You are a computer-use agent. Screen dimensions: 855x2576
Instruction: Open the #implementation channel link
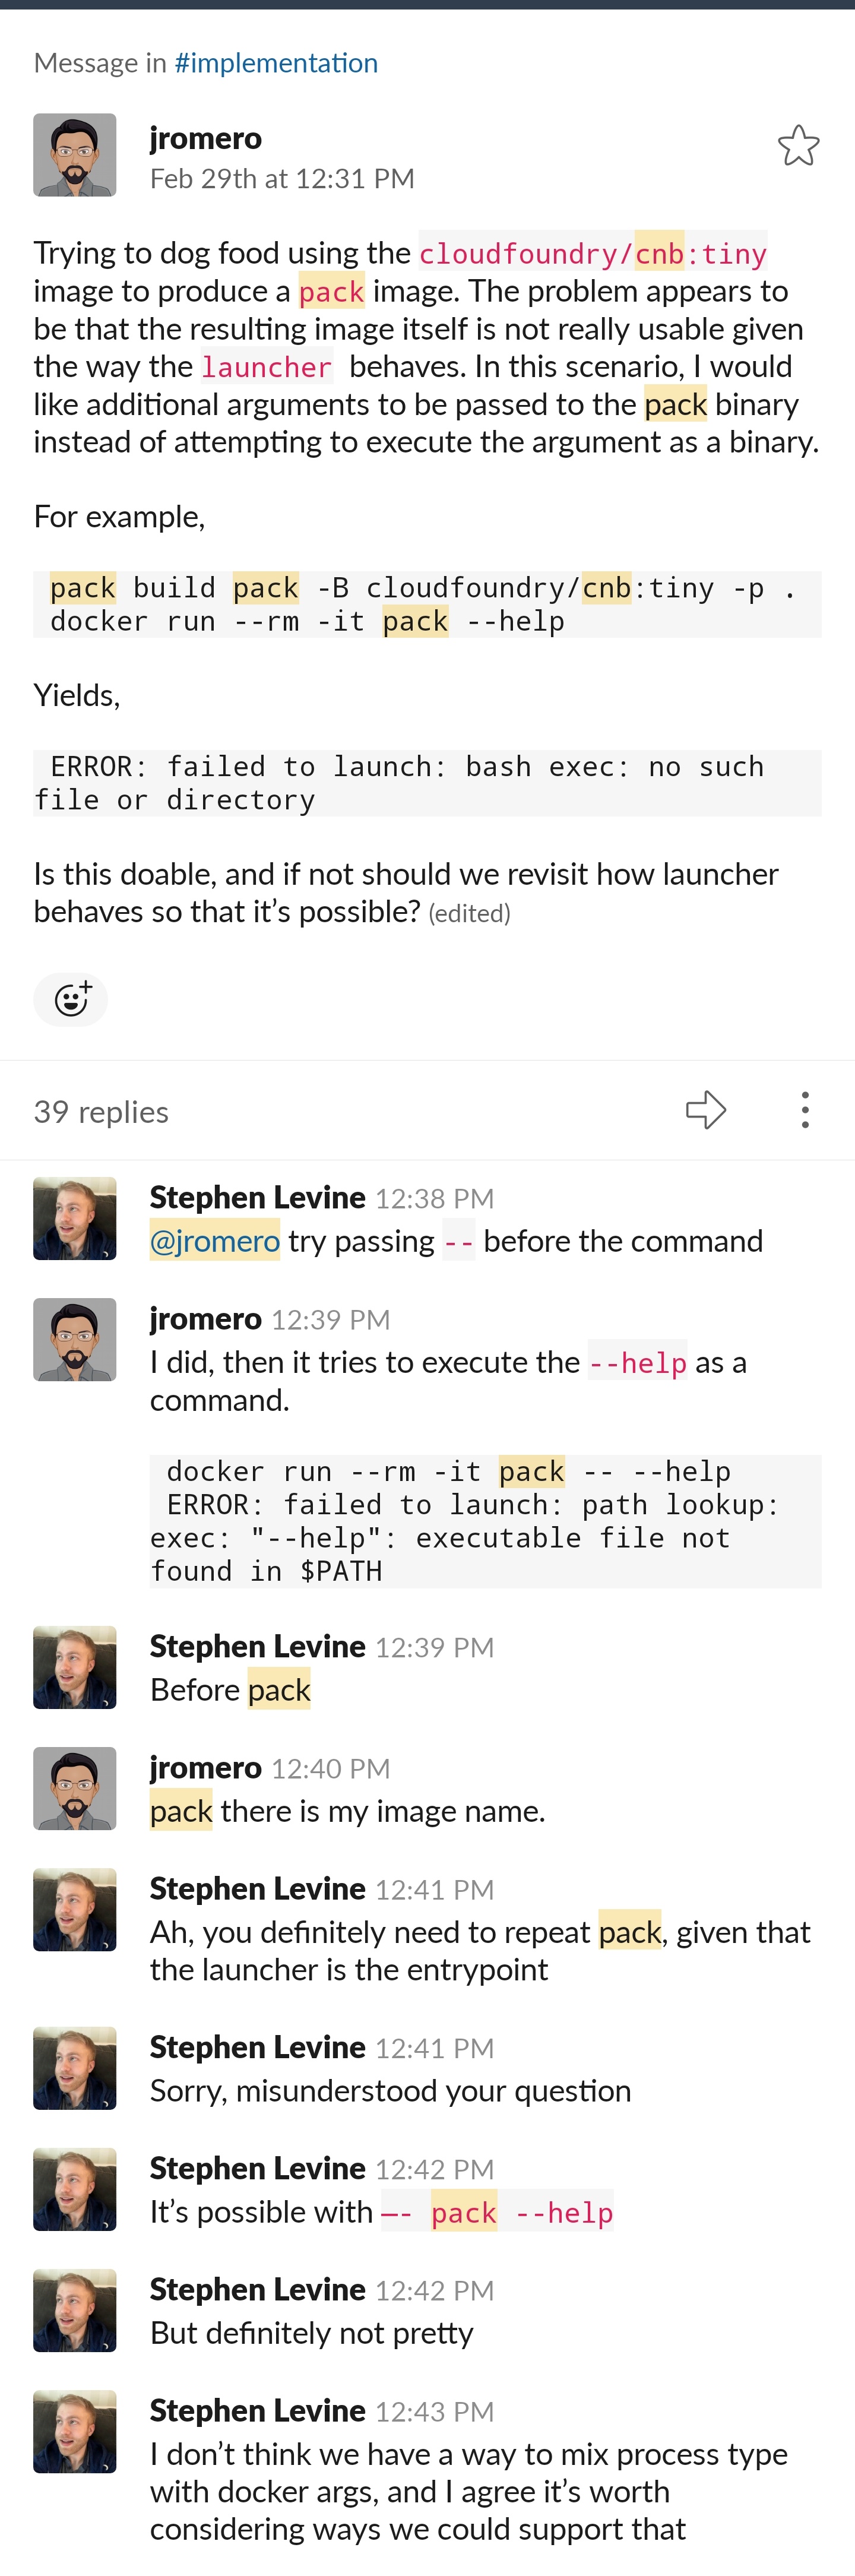pos(275,62)
